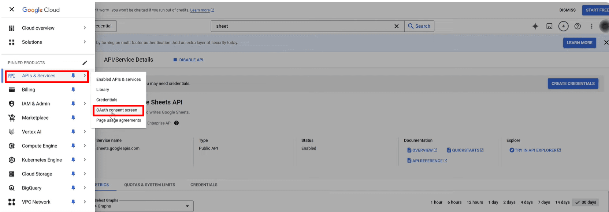Unpin BigQuery product
The width and height of the screenshot is (609, 212).
click(x=73, y=188)
